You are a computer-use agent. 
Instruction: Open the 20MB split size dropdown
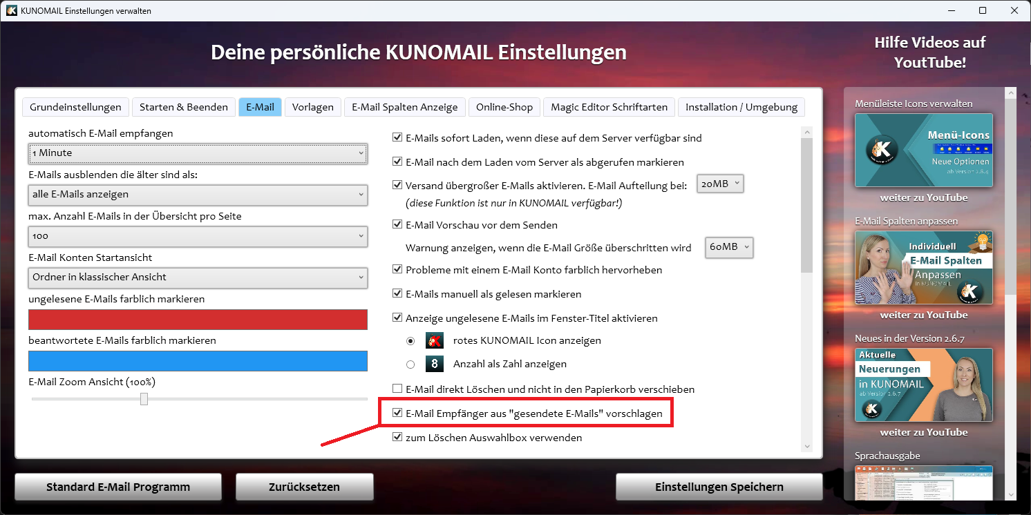[x=720, y=184]
